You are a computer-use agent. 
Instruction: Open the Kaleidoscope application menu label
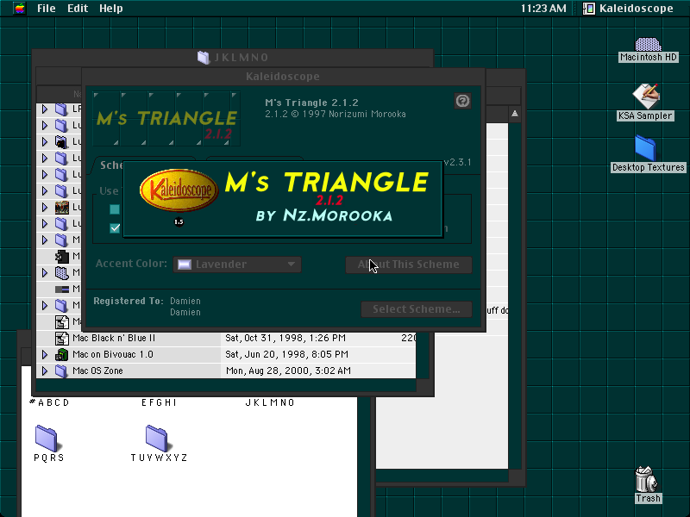(637, 9)
